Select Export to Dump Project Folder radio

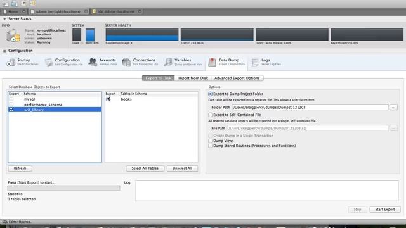click(x=210, y=94)
